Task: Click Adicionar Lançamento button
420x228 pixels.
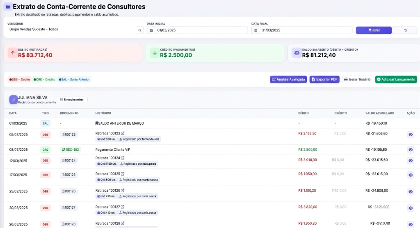Action: 396,79
